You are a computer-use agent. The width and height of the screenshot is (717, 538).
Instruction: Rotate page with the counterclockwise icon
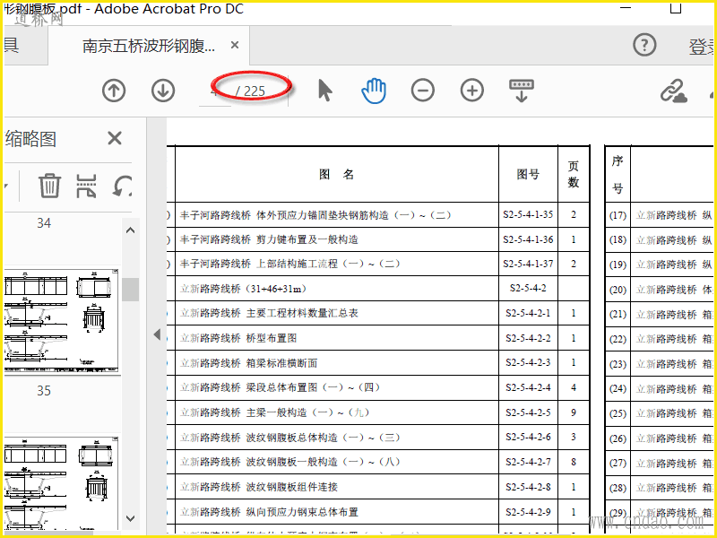pyautogui.click(x=122, y=186)
